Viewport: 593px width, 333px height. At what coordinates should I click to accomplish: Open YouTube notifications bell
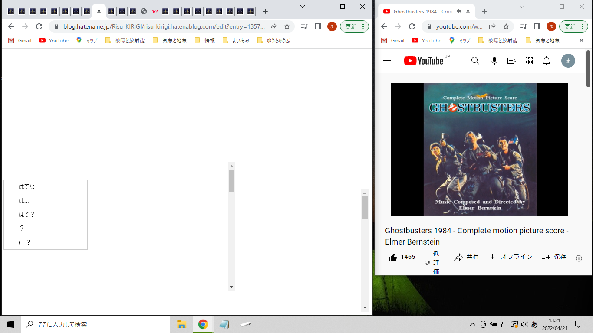(547, 61)
